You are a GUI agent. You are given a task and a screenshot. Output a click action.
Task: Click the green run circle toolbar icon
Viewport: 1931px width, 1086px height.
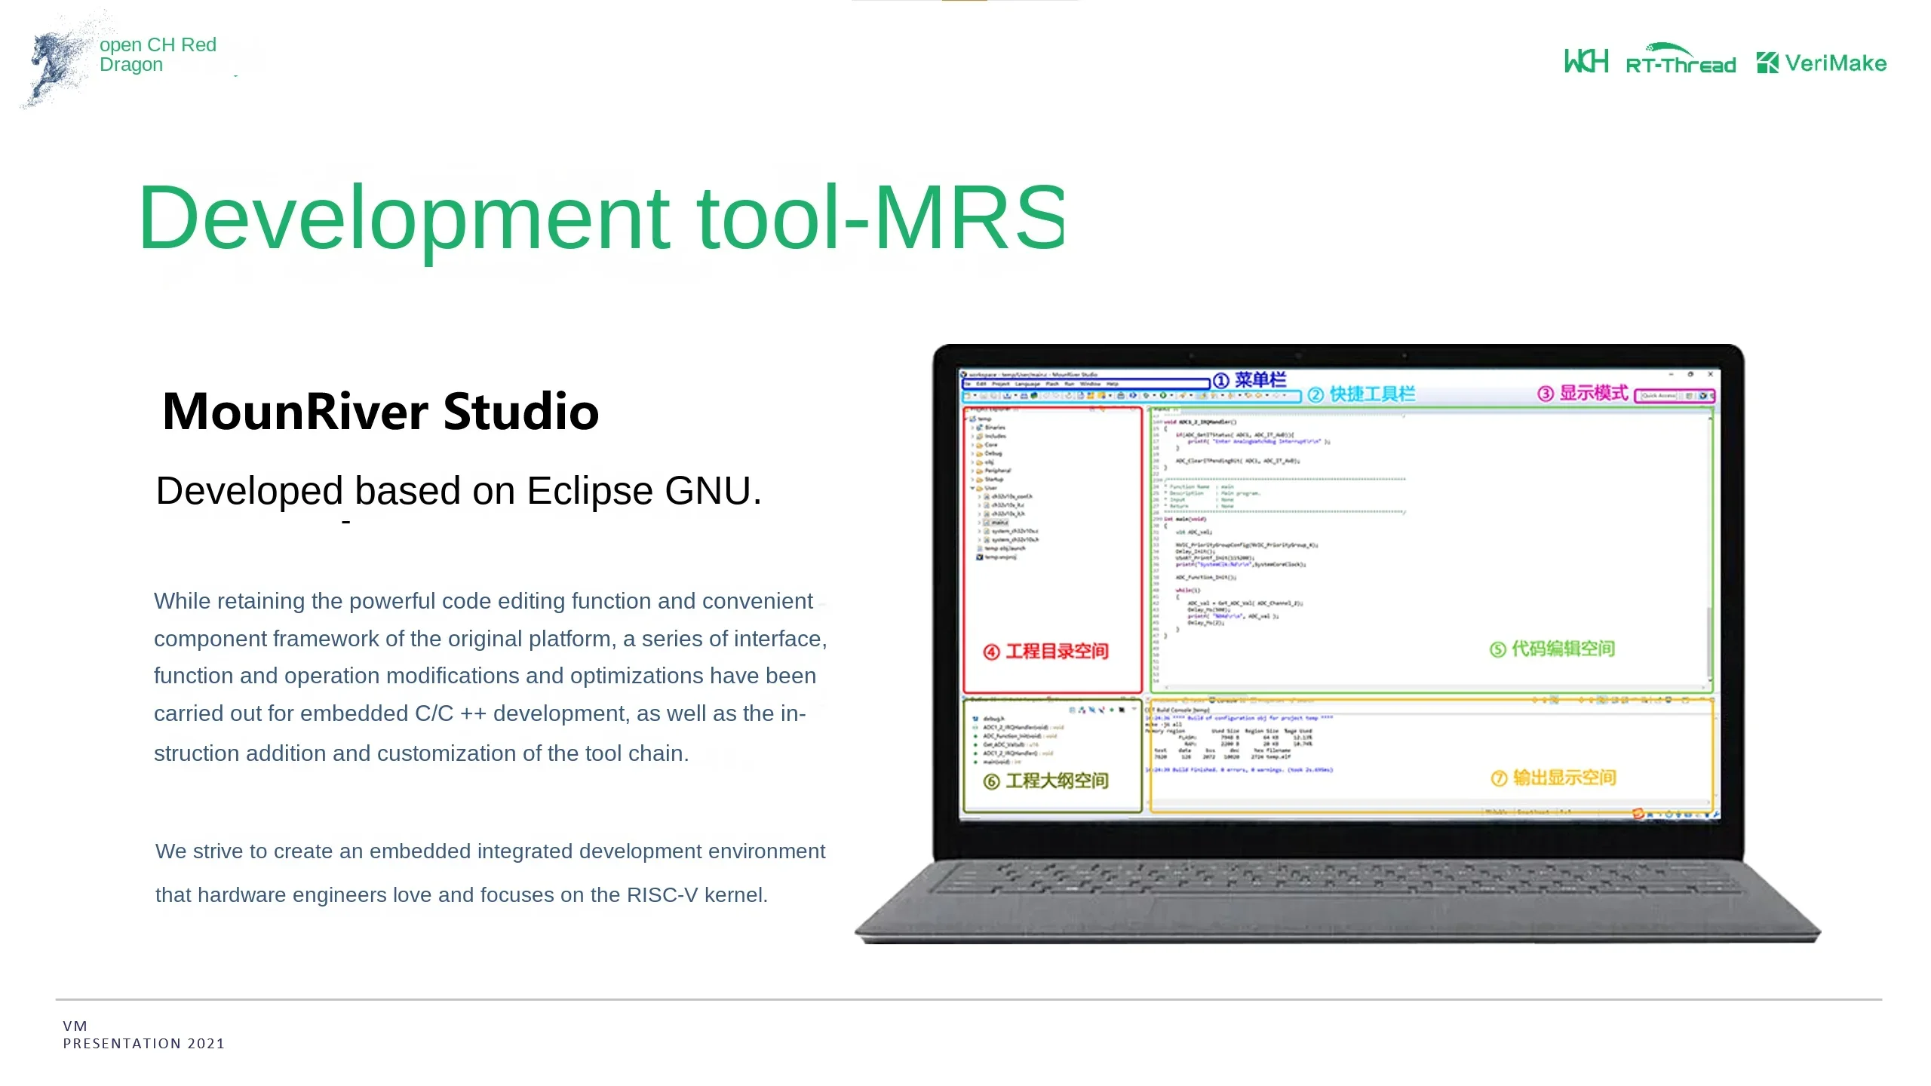pyautogui.click(x=1163, y=395)
